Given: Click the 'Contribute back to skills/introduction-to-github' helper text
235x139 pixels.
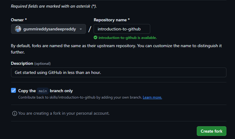Looking at the screenshot, I should pyautogui.click(x=80, y=97).
